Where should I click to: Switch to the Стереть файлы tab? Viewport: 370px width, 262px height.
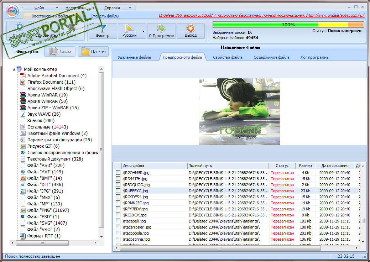(105, 16)
